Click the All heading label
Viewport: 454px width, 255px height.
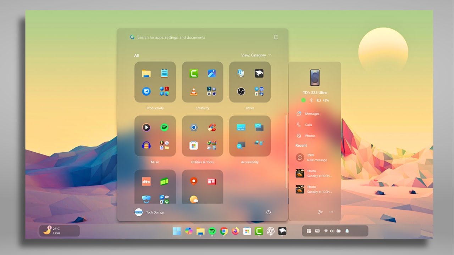pos(137,55)
